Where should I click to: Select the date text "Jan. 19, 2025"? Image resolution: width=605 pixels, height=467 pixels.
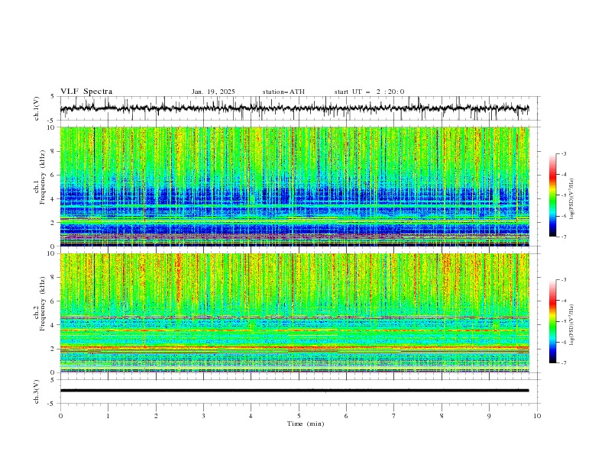coord(213,92)
